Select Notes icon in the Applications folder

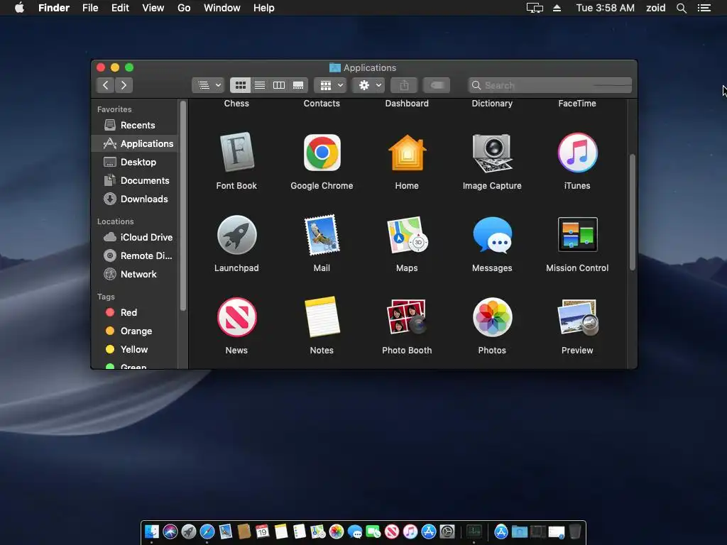322,317
